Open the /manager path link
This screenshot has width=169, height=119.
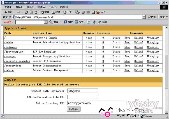pos(10,56)
